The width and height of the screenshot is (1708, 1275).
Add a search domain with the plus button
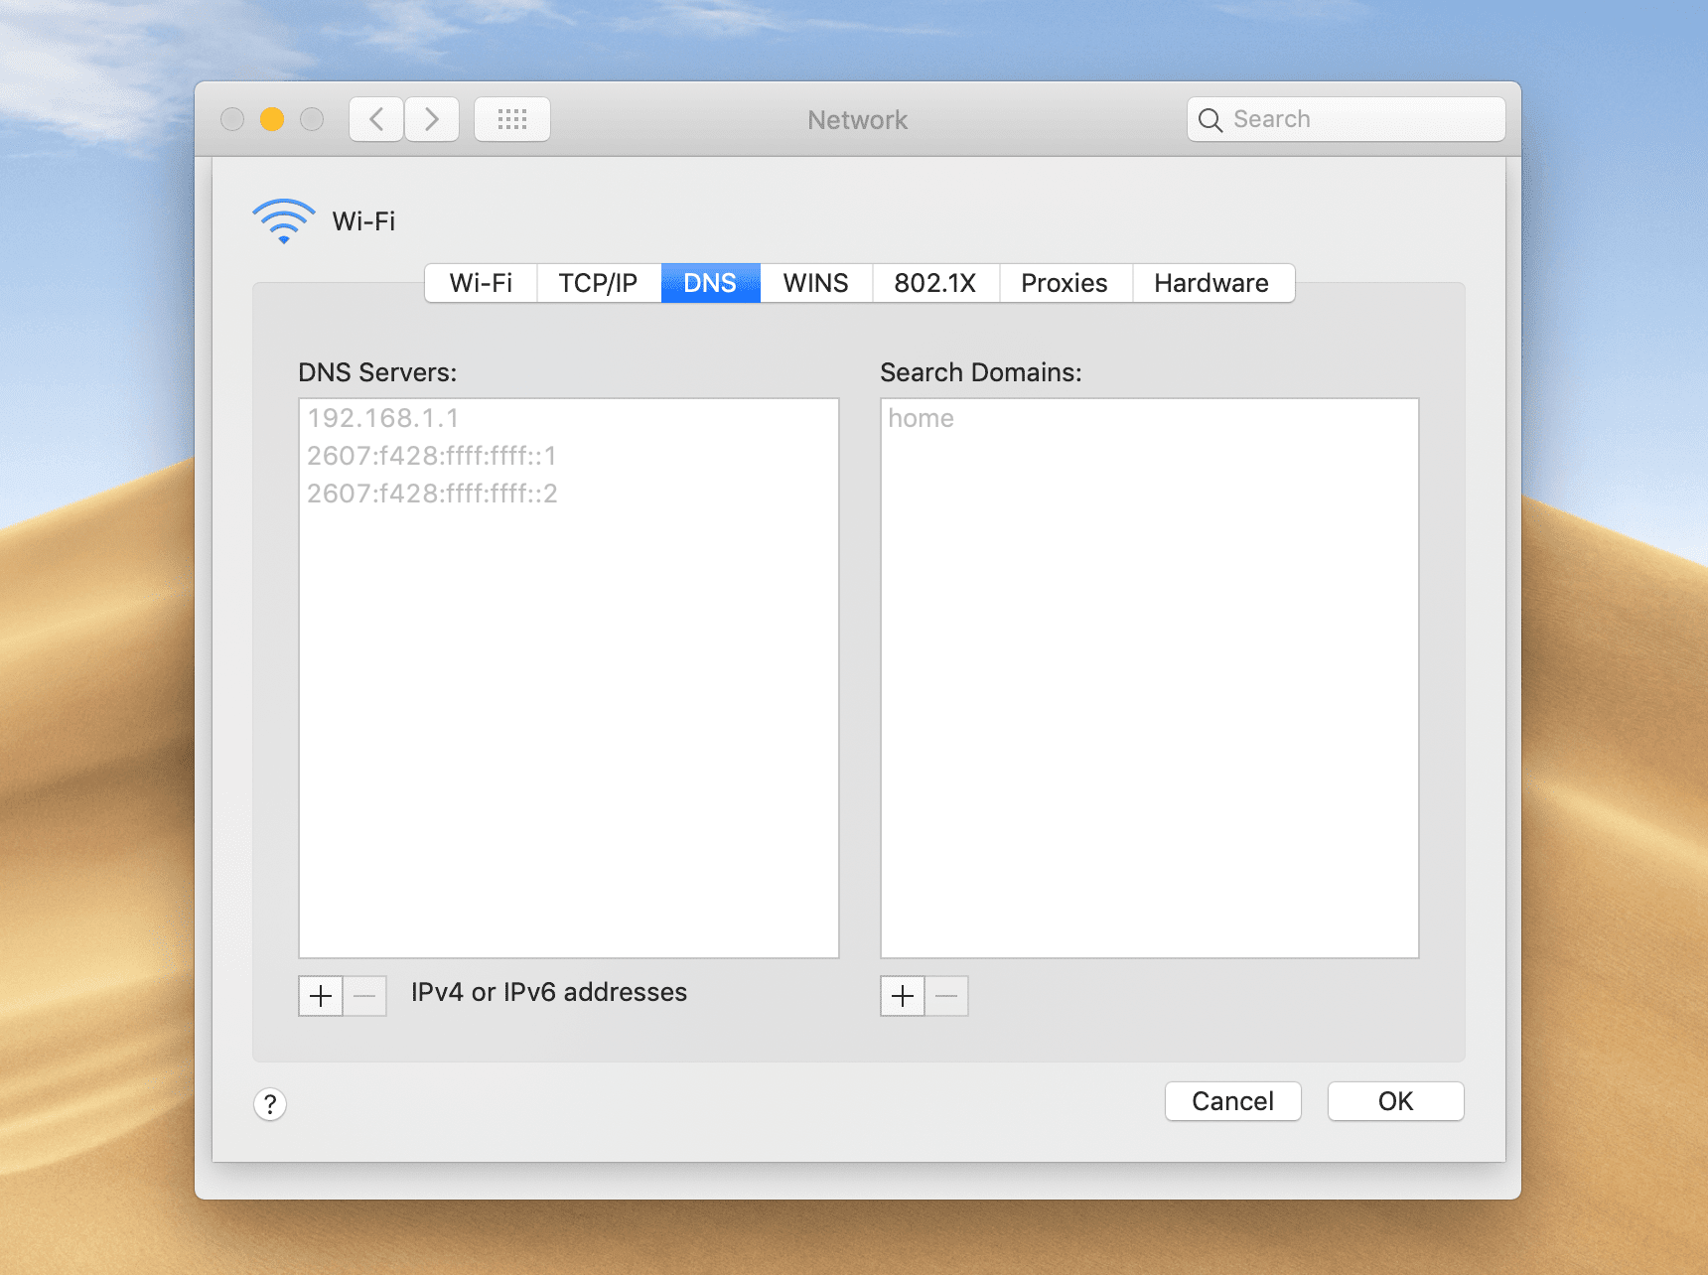[x=901, y=996]
